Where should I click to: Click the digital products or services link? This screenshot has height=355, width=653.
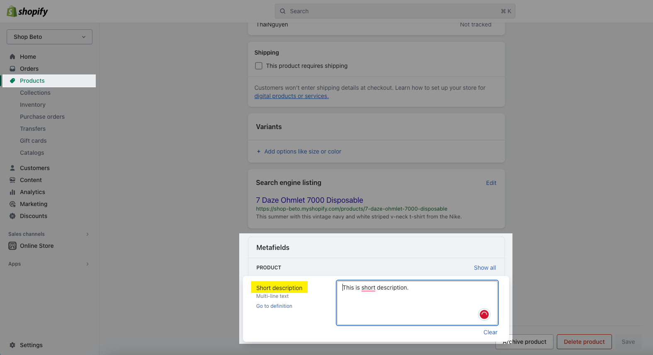[x=291, y=96]
